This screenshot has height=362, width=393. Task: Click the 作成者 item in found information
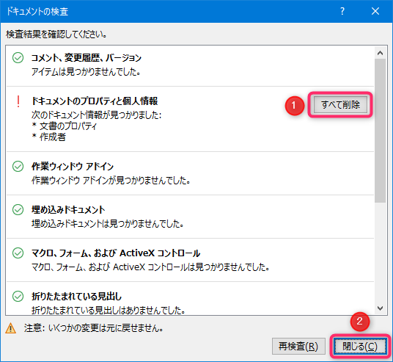click(x=53, y=137)
